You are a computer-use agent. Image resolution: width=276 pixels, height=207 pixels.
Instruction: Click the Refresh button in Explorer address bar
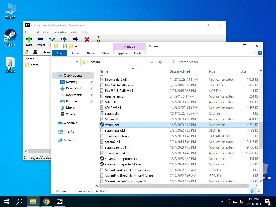[x=160, y=62]
